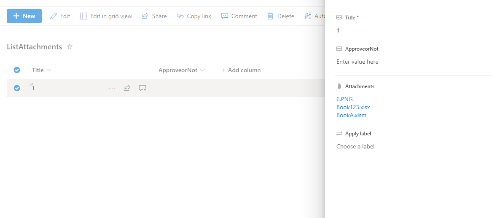Open item 1 from the list
Viewport: 492px width, 218px height.
33,88
